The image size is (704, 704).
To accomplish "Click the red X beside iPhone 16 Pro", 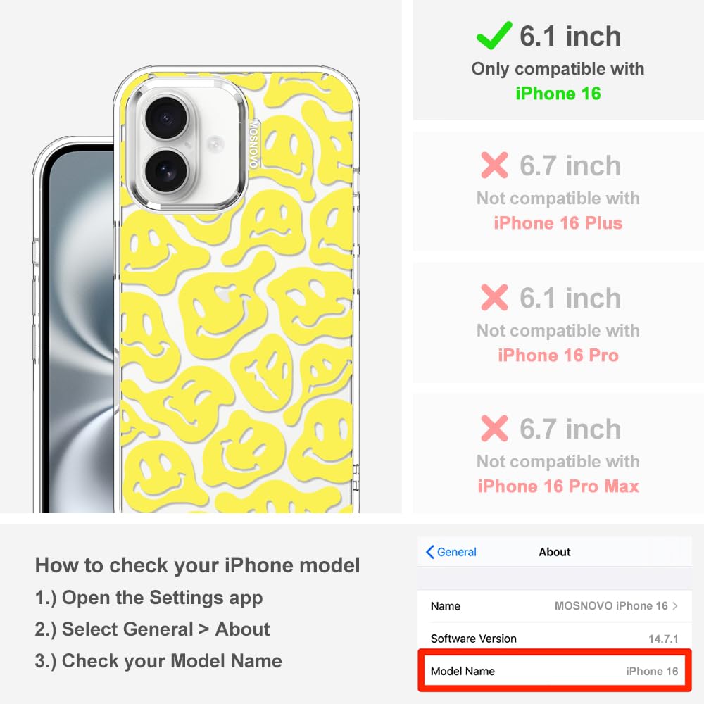I will click(x=494, y=297).
